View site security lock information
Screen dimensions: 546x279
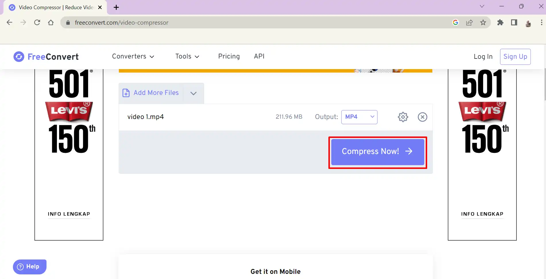pos(68,23)
